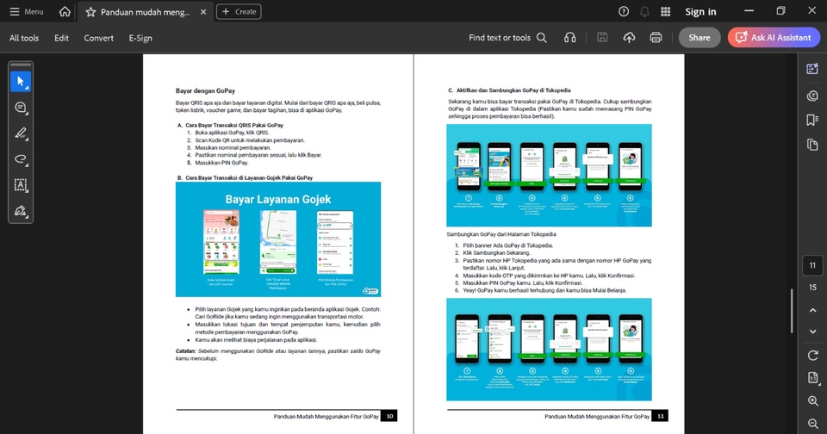Choose the add comment tool
The height and width of the screenshot is (434, 827).
[21, 108]
